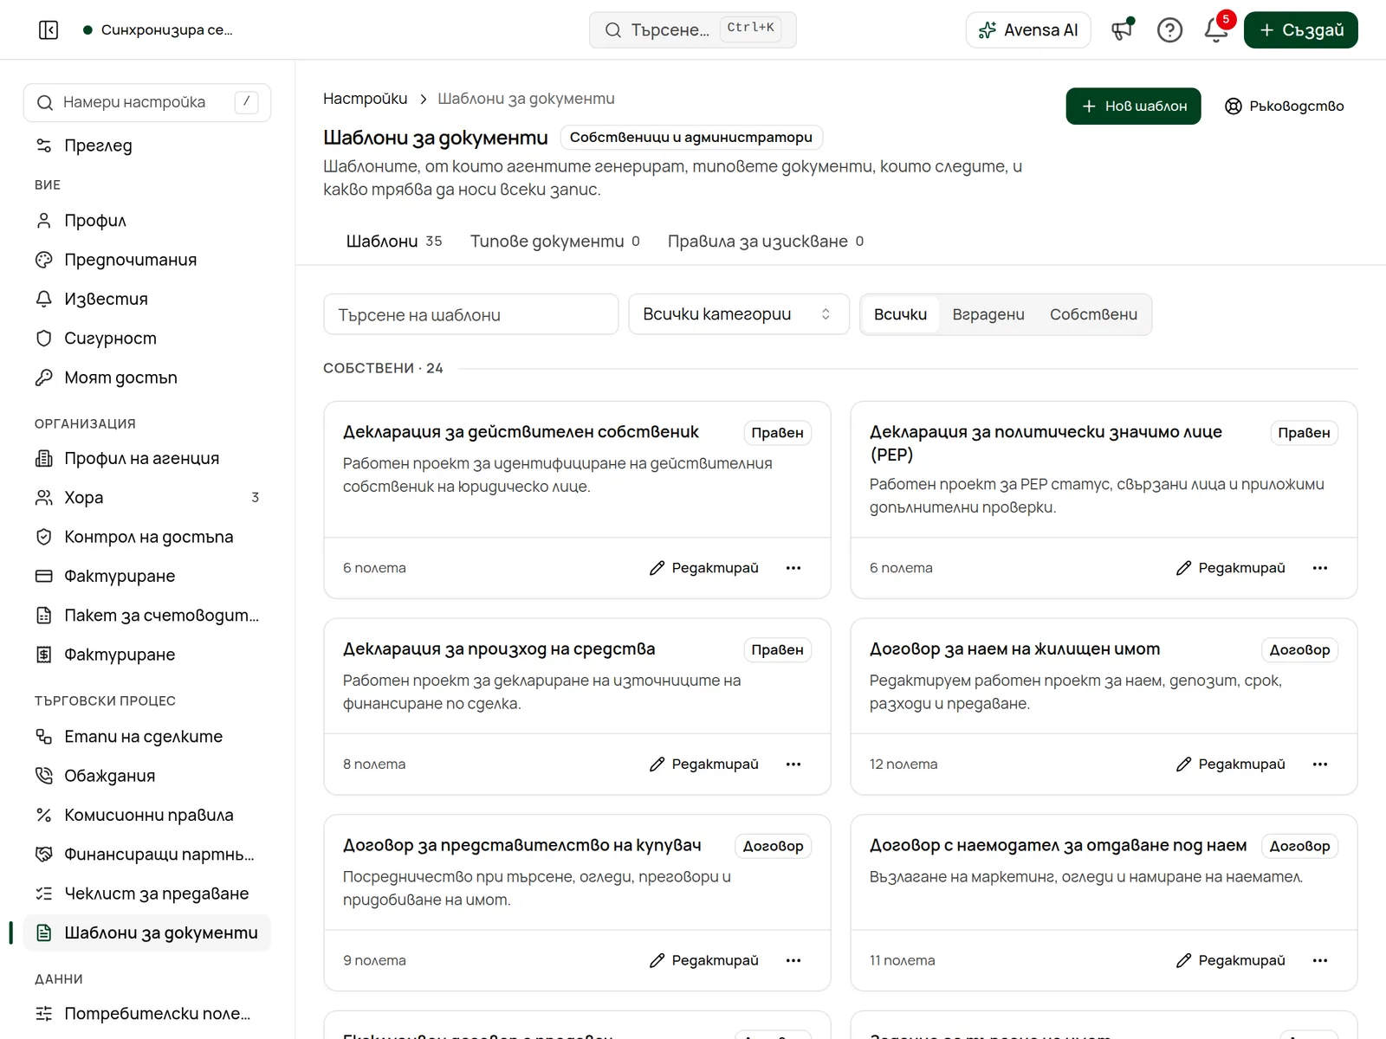The image size is (1386, 1039).
Task: Open Преглед in the sidebar
Action: (x=147, y=145)
